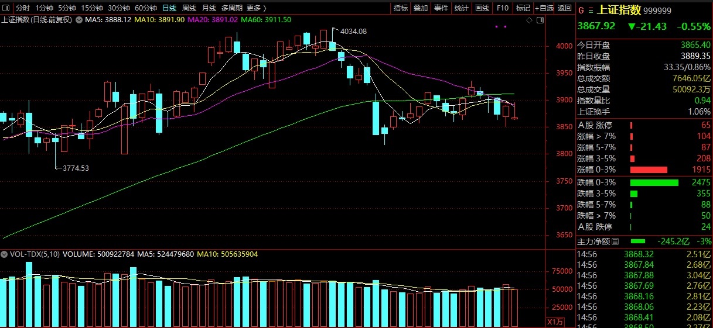Click the X1万 volume unit box
The height and width of the screenshot is (328, 713).
[x=555, y=322]
